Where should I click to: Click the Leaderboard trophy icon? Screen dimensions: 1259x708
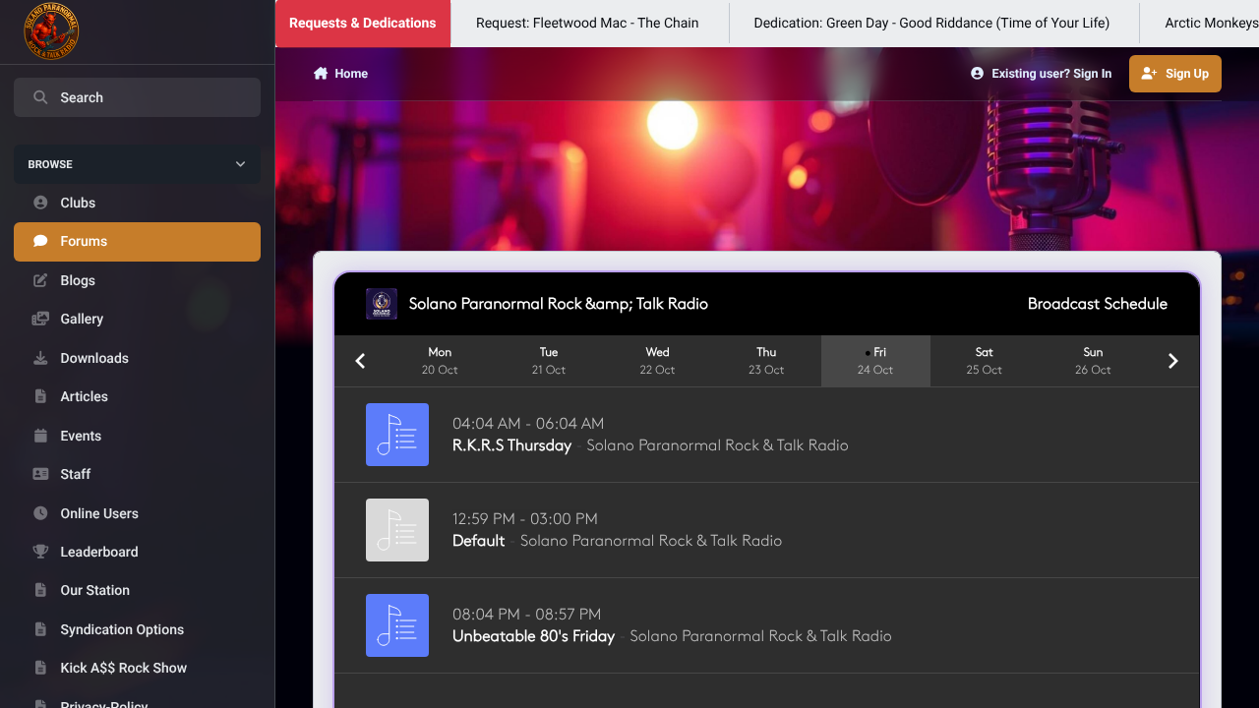click(x=40, y=552)
